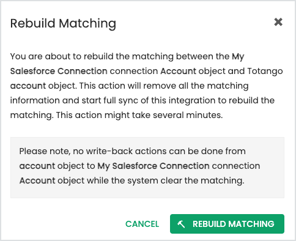
Task: Close the Rebuild Matching dialog with the X
Action: pyautogui.click(x=278, y=22)
